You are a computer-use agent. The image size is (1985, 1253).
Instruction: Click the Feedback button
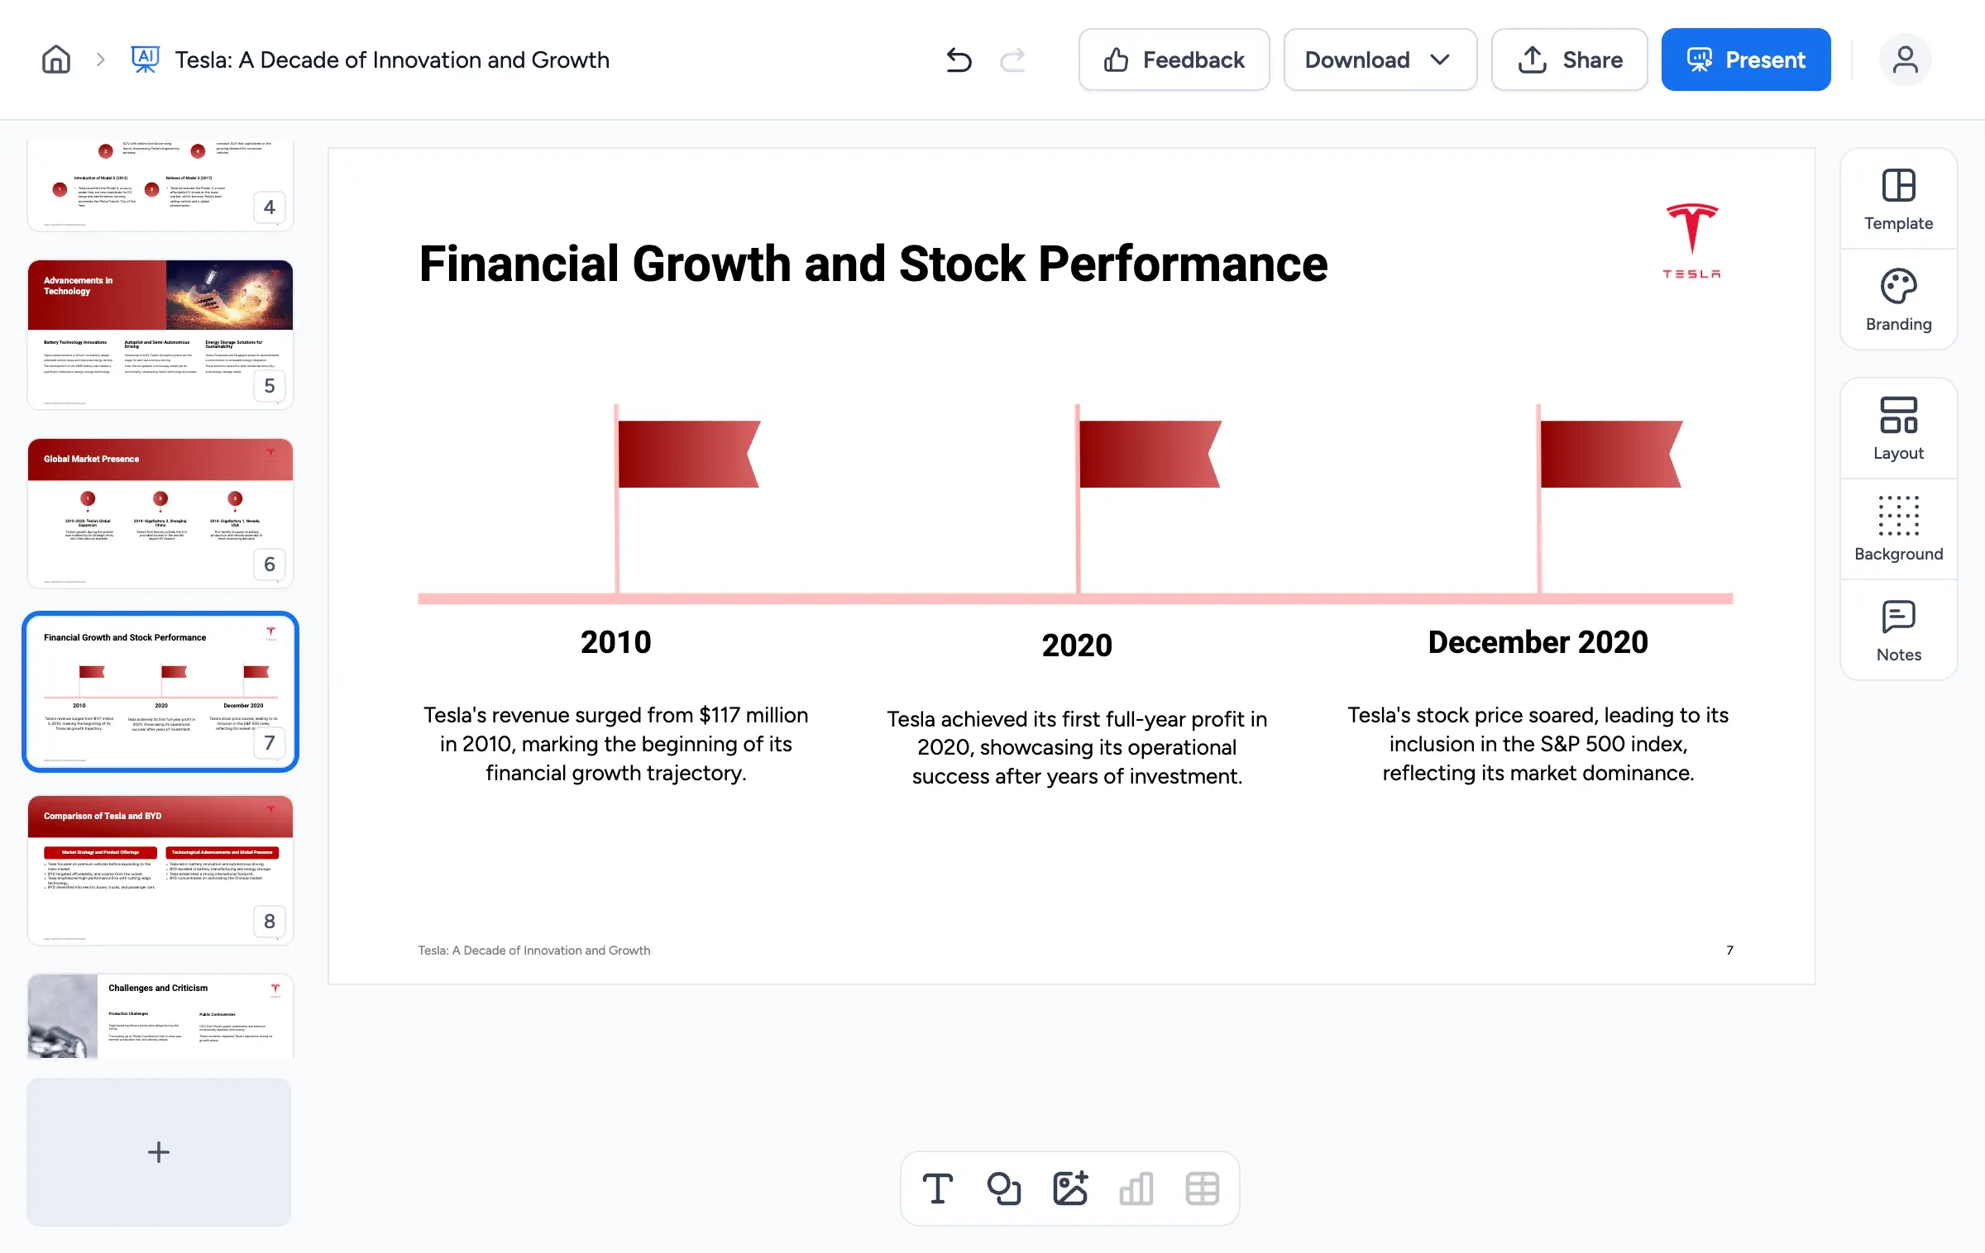click(x=1174, y=60)
